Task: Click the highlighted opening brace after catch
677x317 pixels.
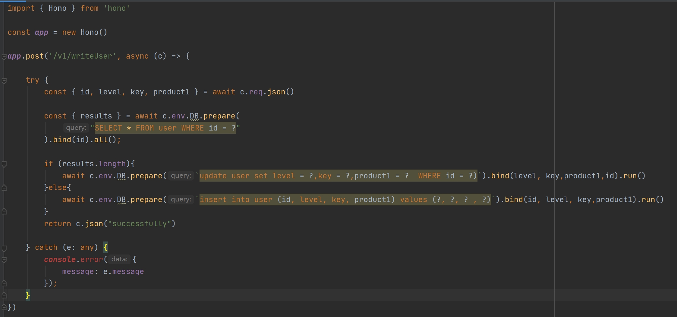Action: [x=105, y=247]
